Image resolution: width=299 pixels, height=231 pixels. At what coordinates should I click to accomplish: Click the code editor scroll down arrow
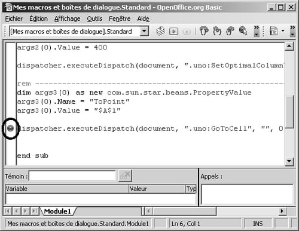(x=289, y=161)
